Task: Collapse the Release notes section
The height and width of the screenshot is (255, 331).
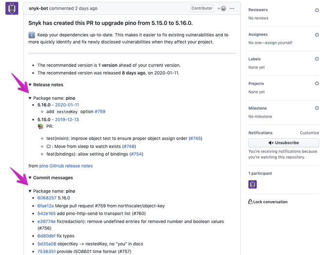Action: tap(30, 85)
